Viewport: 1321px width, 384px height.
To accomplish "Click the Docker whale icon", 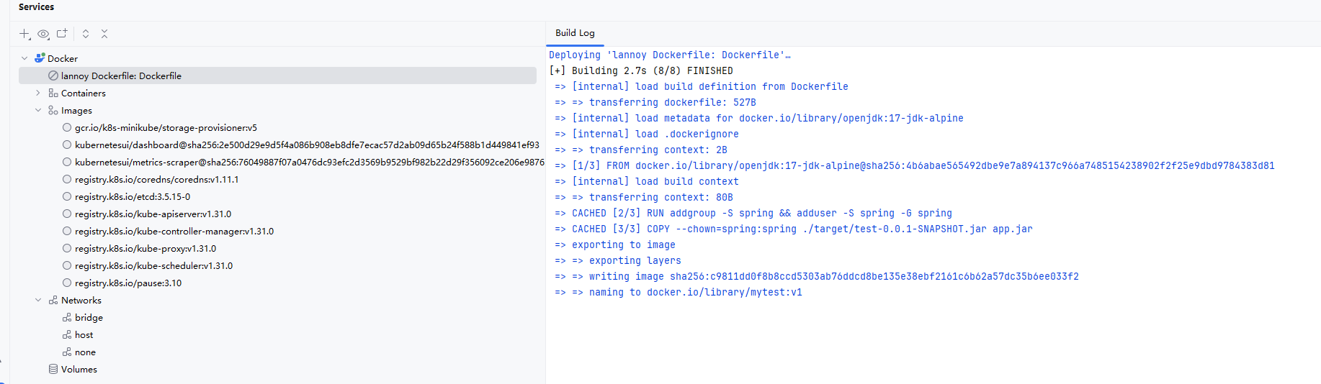I will pos(40,58).
